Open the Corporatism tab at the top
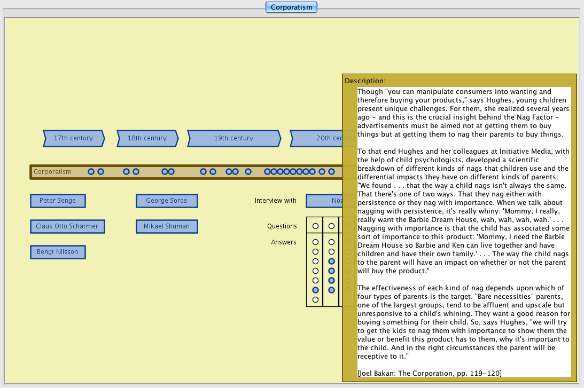 (292, 7)
